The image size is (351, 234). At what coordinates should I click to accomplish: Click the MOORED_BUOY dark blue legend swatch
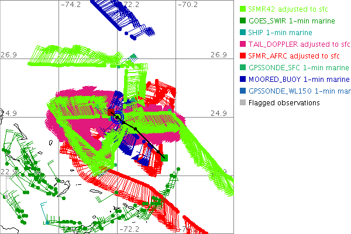(243, 80)
